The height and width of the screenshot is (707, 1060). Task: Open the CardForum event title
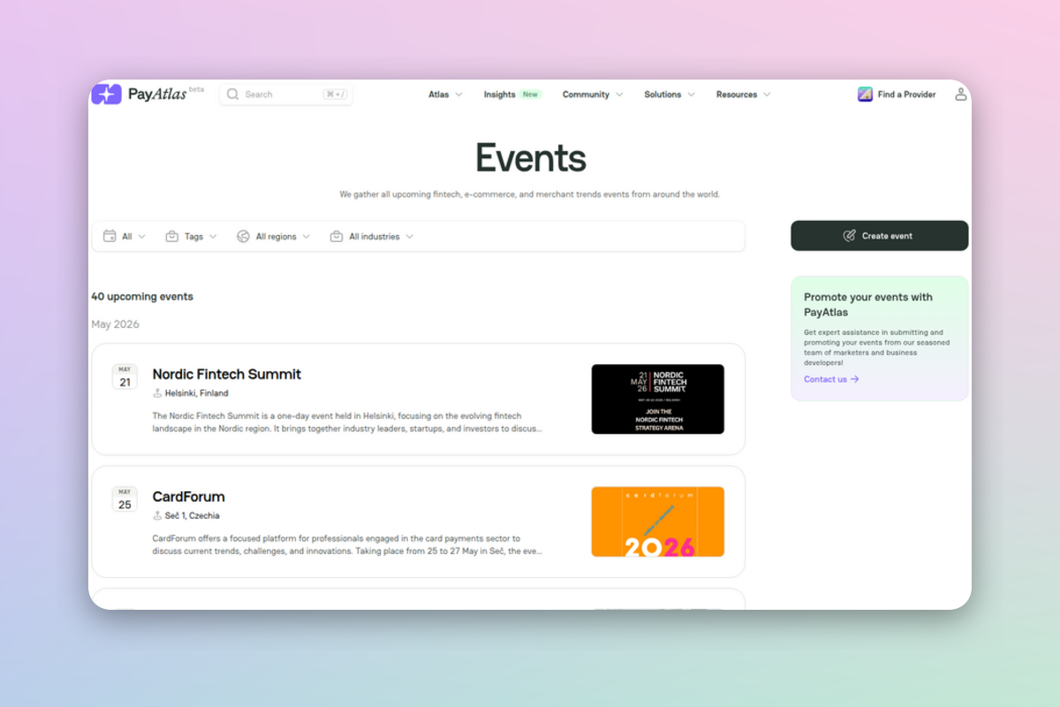[189, 497]
